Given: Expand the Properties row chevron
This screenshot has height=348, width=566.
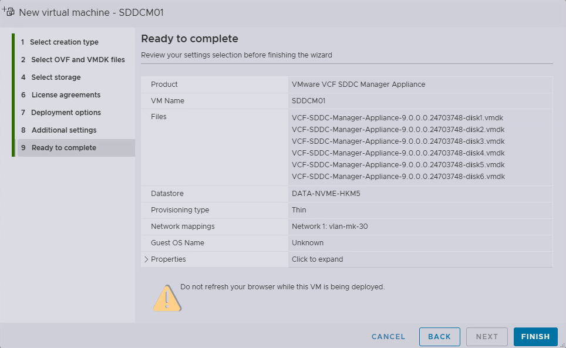Looking at the screenshot, I should 145,259.
